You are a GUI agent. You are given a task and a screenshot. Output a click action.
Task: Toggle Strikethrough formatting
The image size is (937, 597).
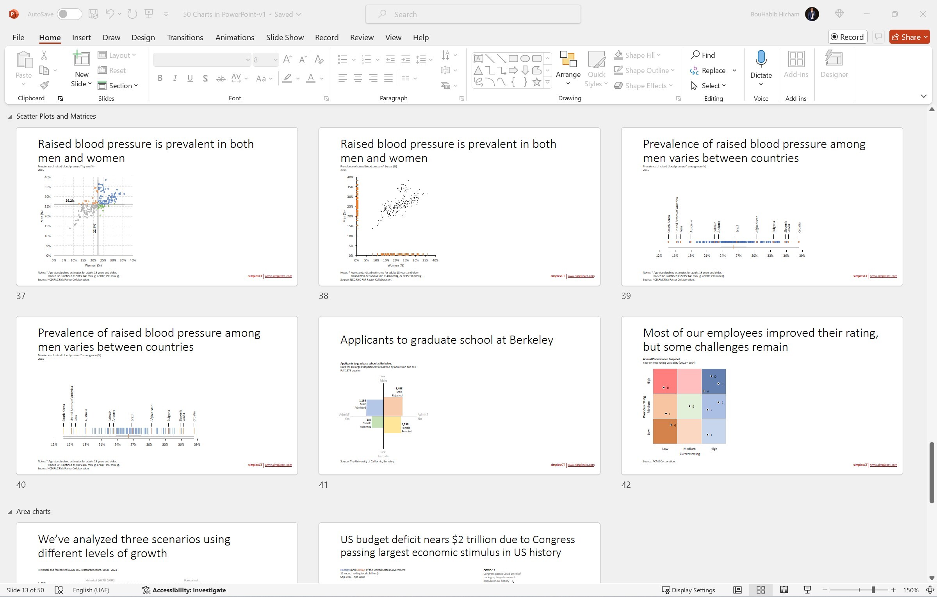click(221, 78)
